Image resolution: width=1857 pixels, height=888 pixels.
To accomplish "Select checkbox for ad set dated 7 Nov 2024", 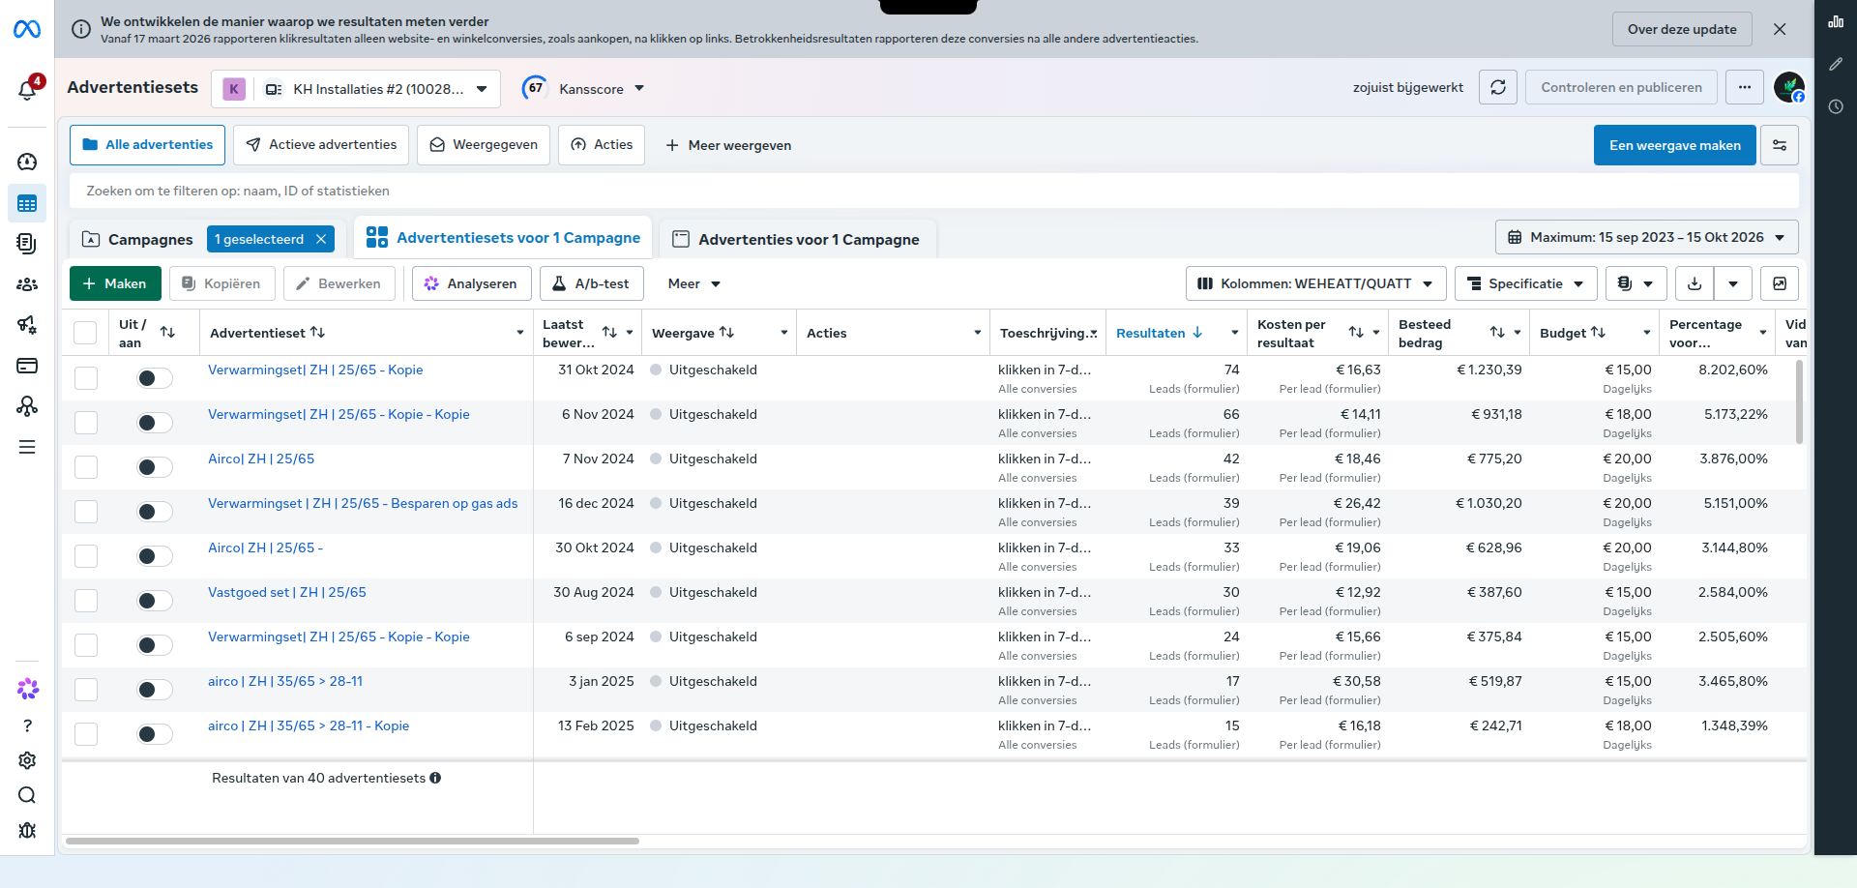I will pos(86,467).
